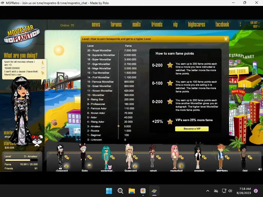The image size is (263, 197).
Task: Open chat bubbles icon next to Golio
Action: click(90, 157)
